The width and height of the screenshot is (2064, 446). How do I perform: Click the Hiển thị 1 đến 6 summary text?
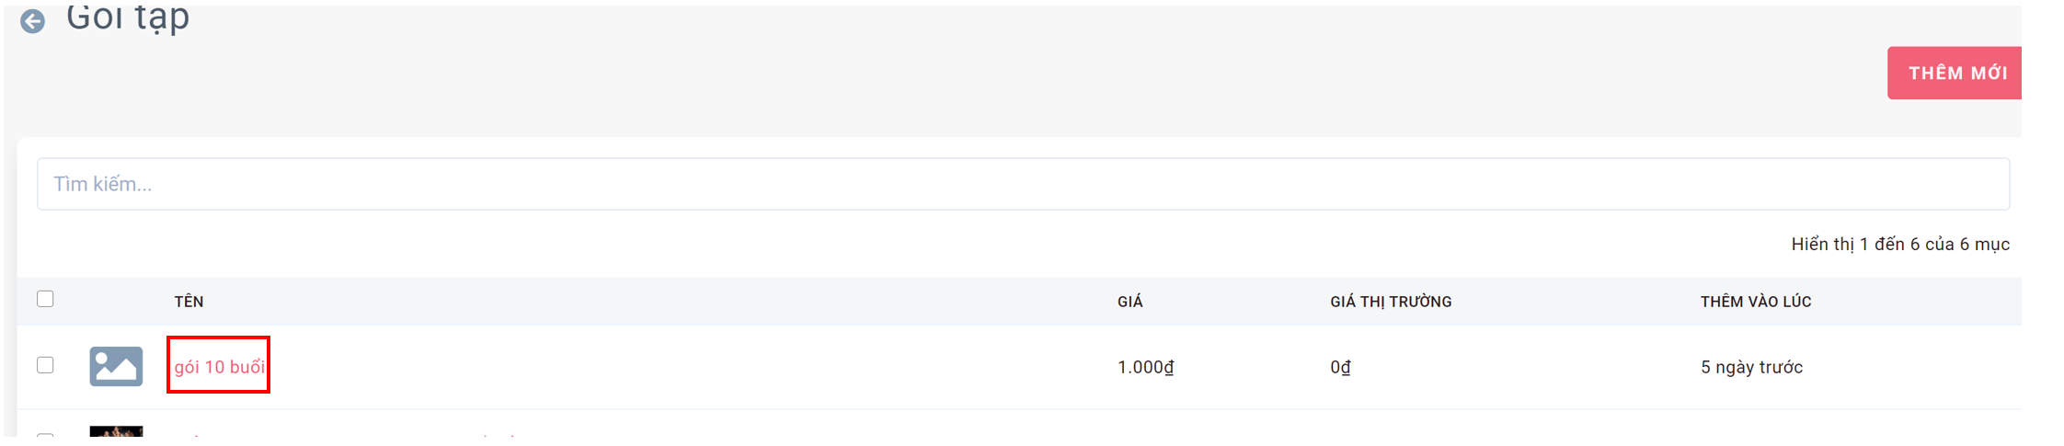[x=1900, y=244]
